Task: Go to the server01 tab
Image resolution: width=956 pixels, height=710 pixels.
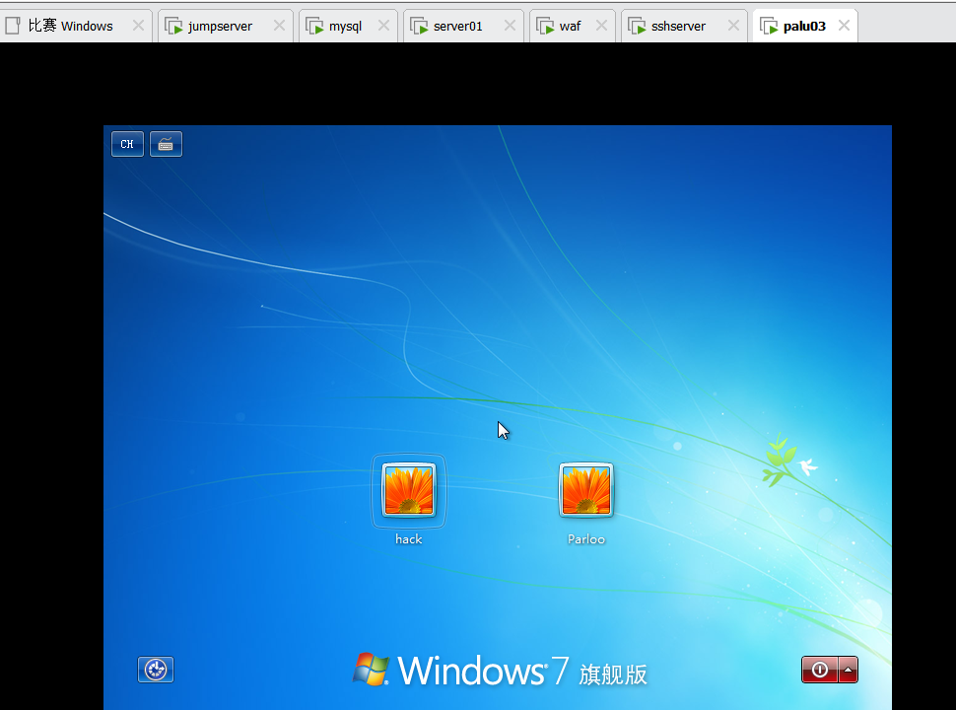Action: coord(457,26)
